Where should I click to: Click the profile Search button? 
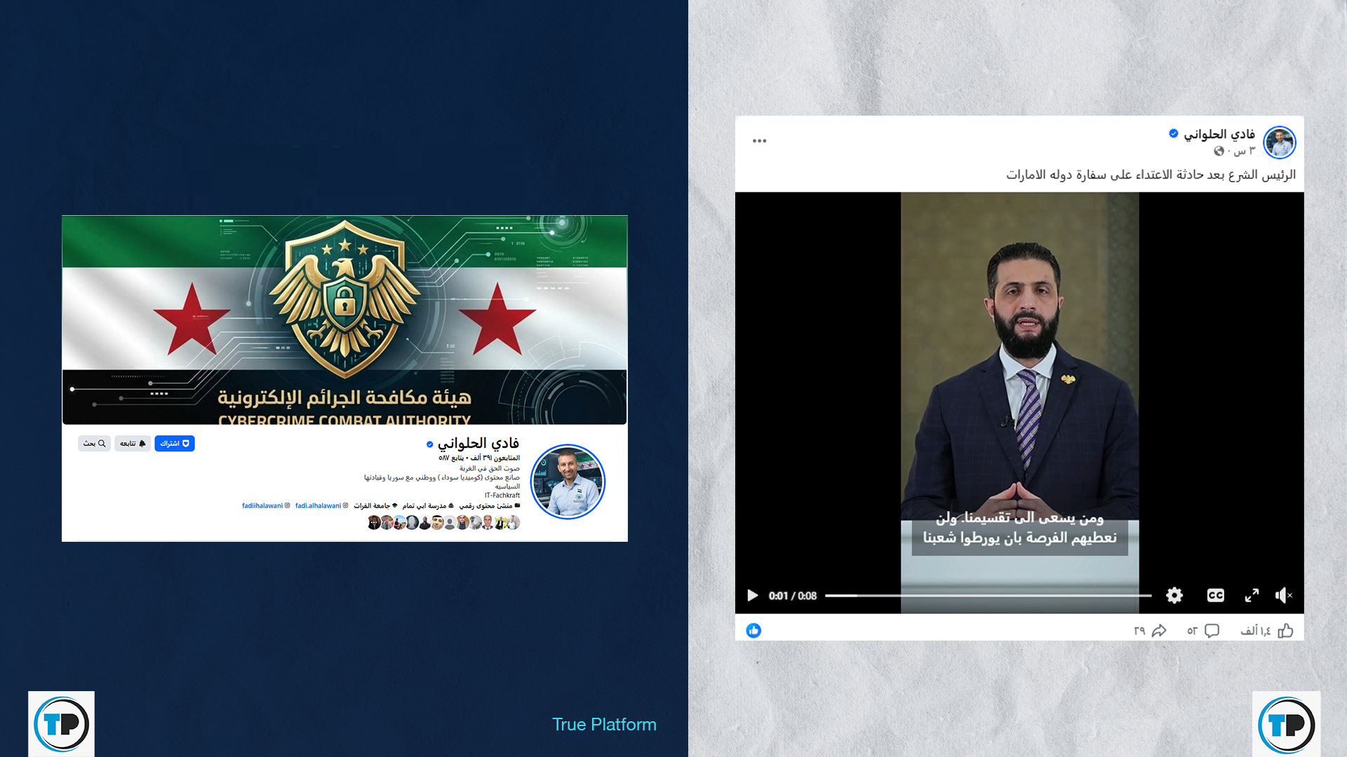coord(94,444)
